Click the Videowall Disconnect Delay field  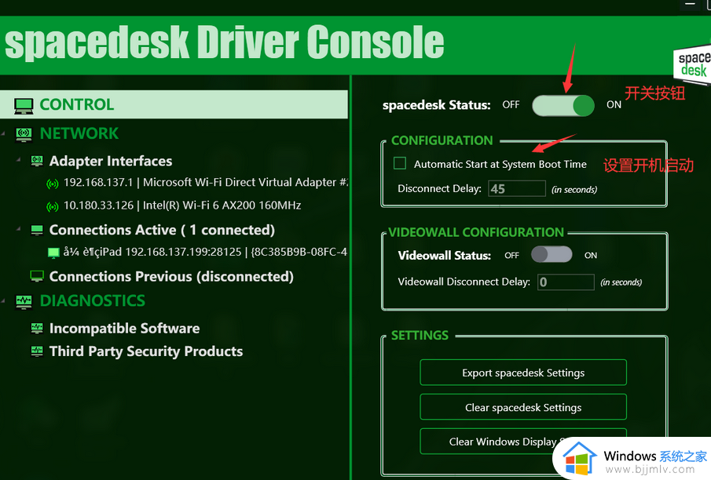[566, 282]
